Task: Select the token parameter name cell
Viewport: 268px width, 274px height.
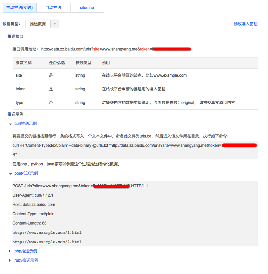Action: (21, 89)
